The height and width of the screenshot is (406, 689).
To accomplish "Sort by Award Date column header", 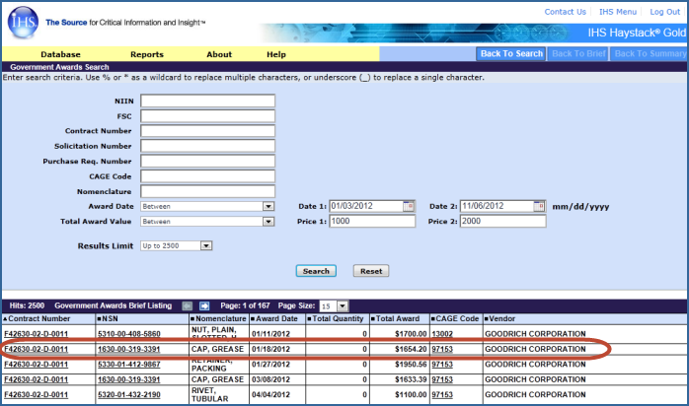I will point(274,318).
